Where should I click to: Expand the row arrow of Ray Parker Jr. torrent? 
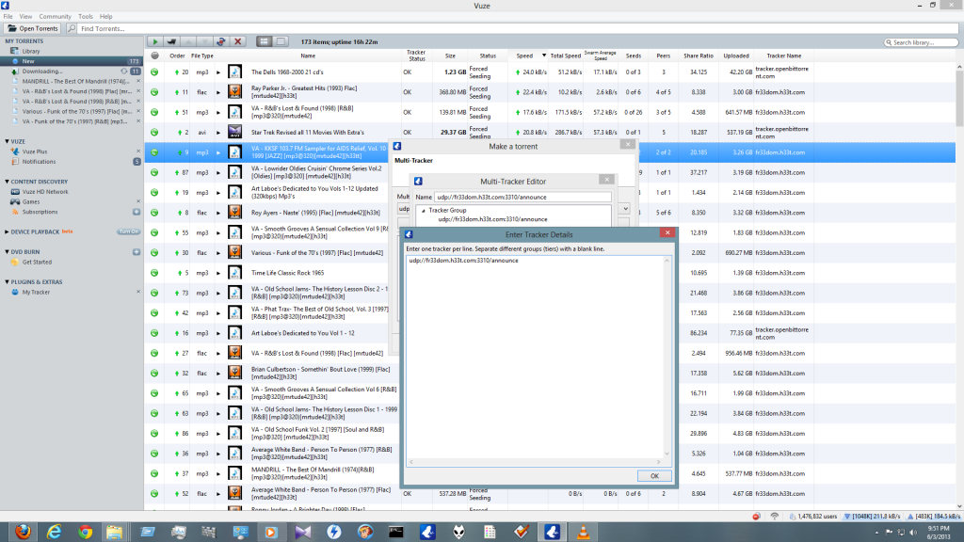click(218, 92)
